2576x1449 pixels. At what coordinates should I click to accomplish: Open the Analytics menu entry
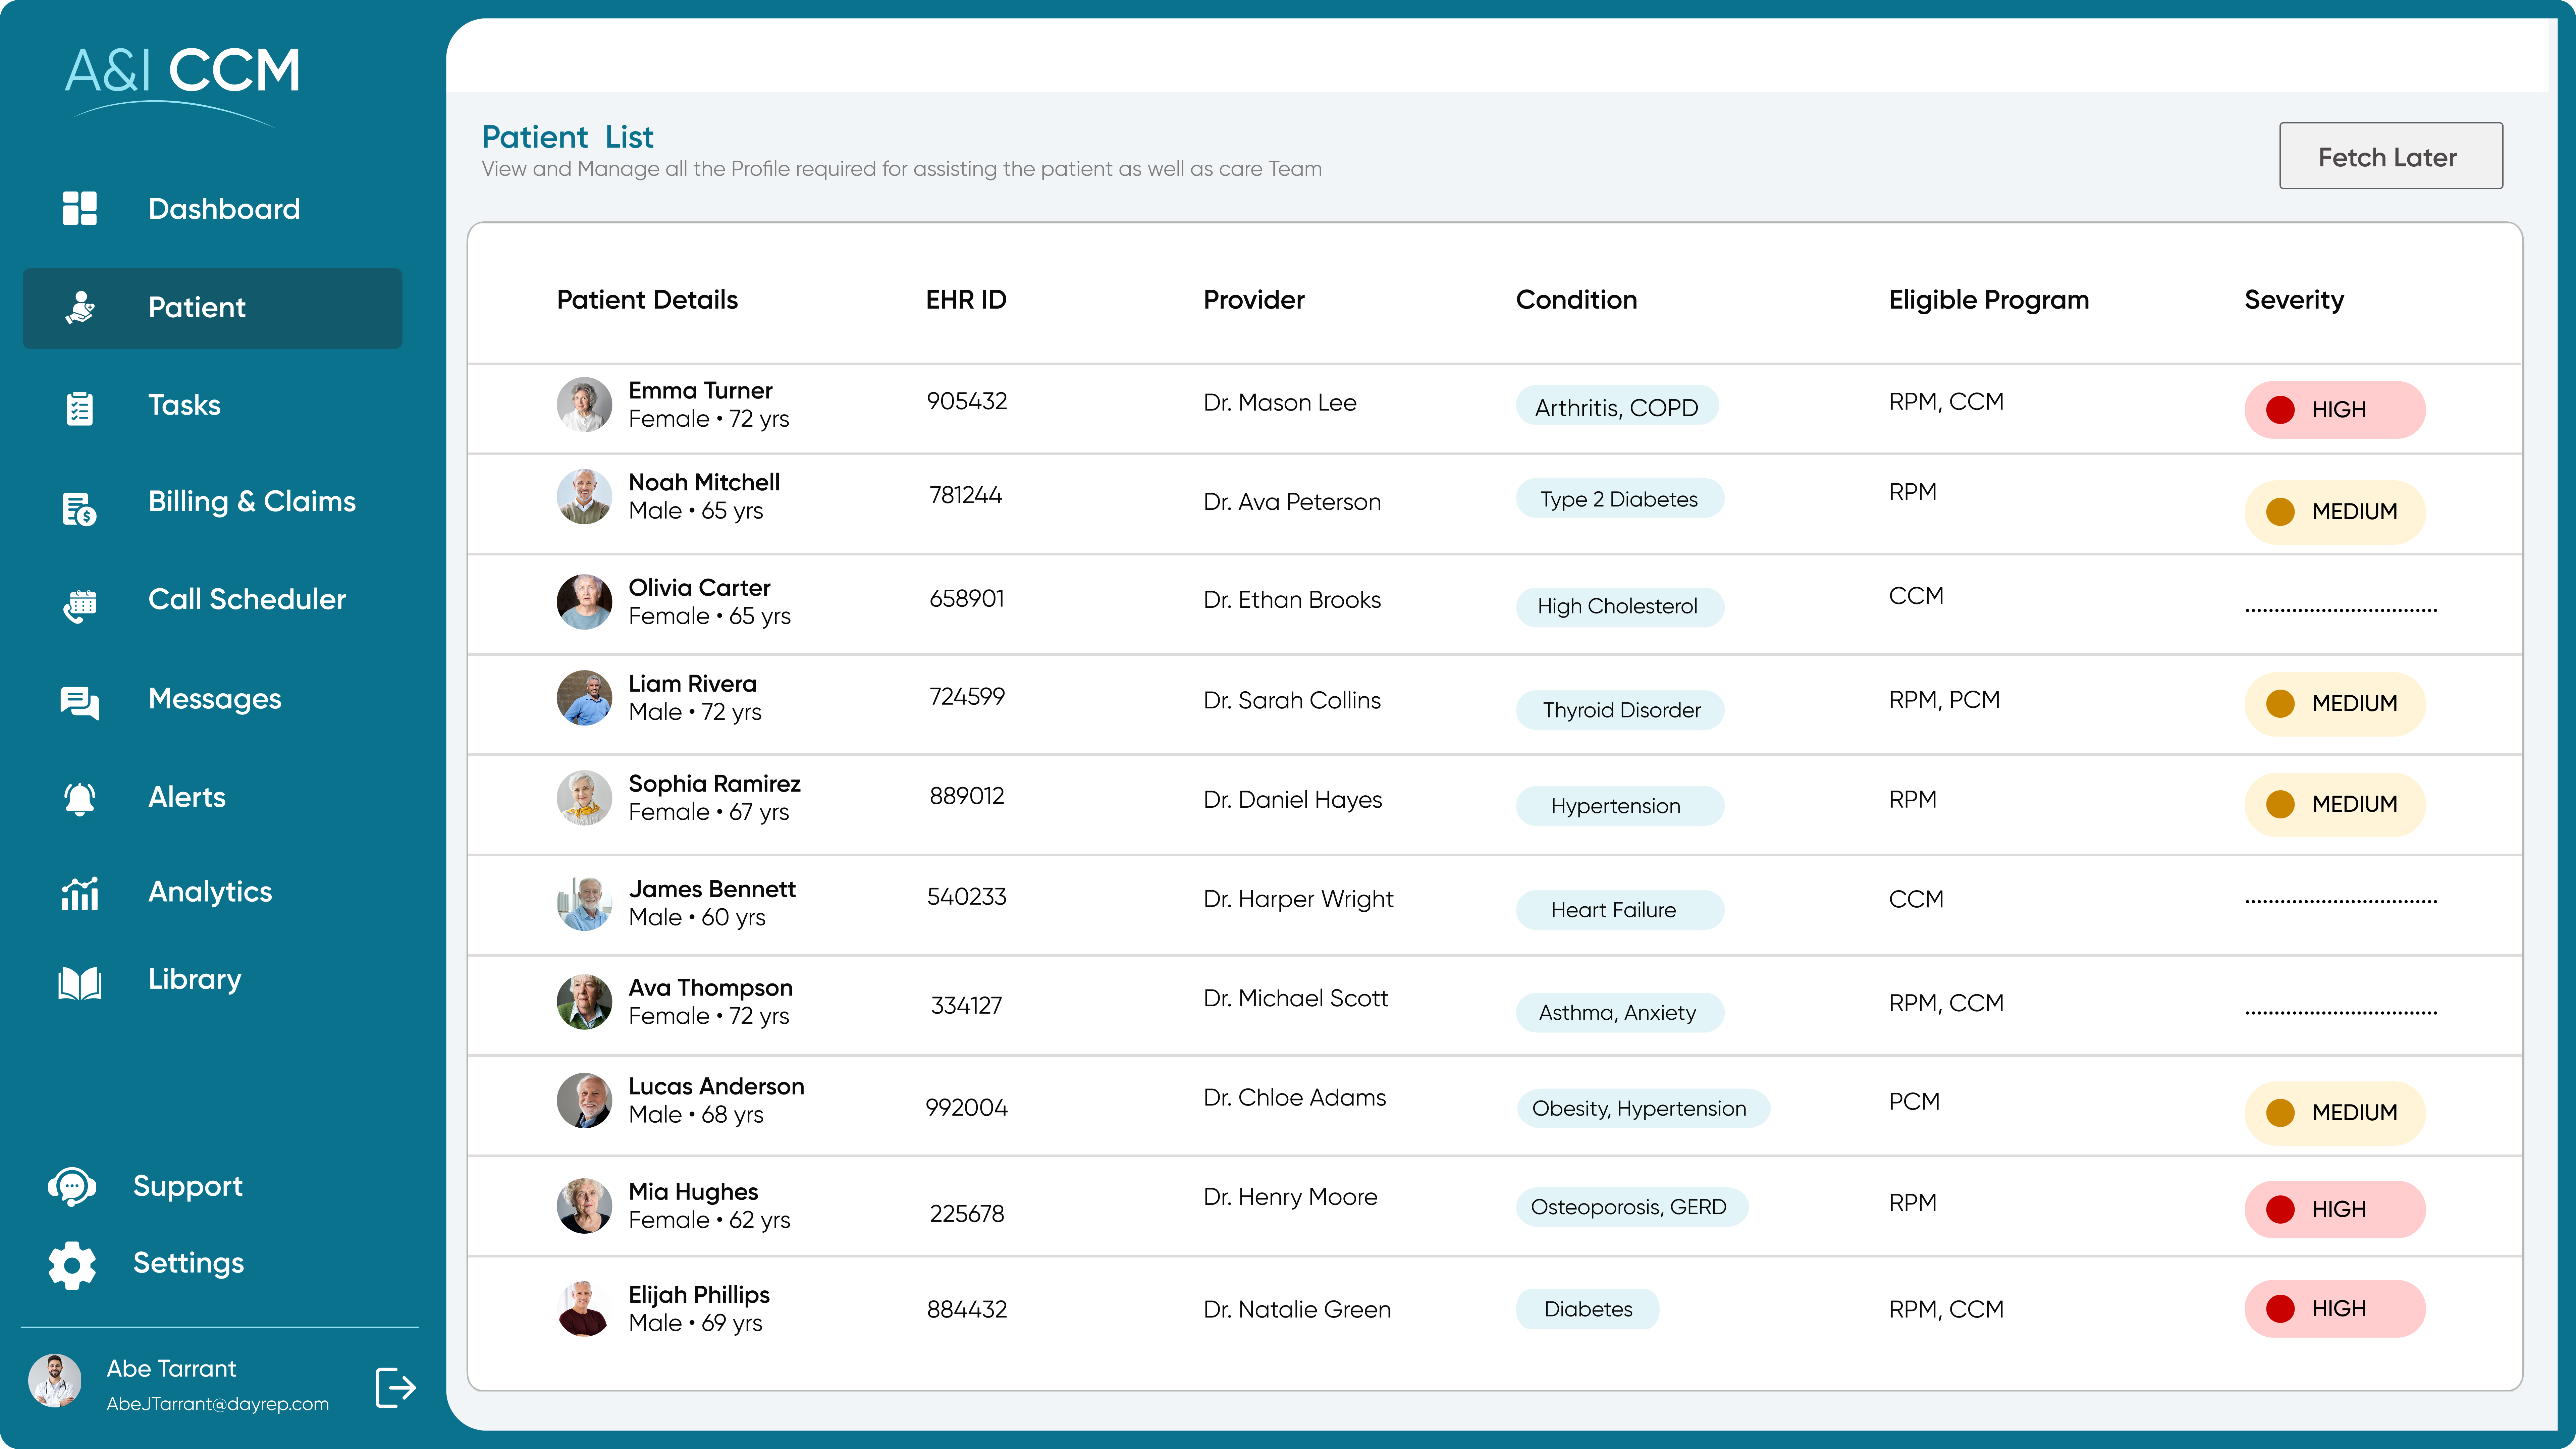[x=210, y=892]
